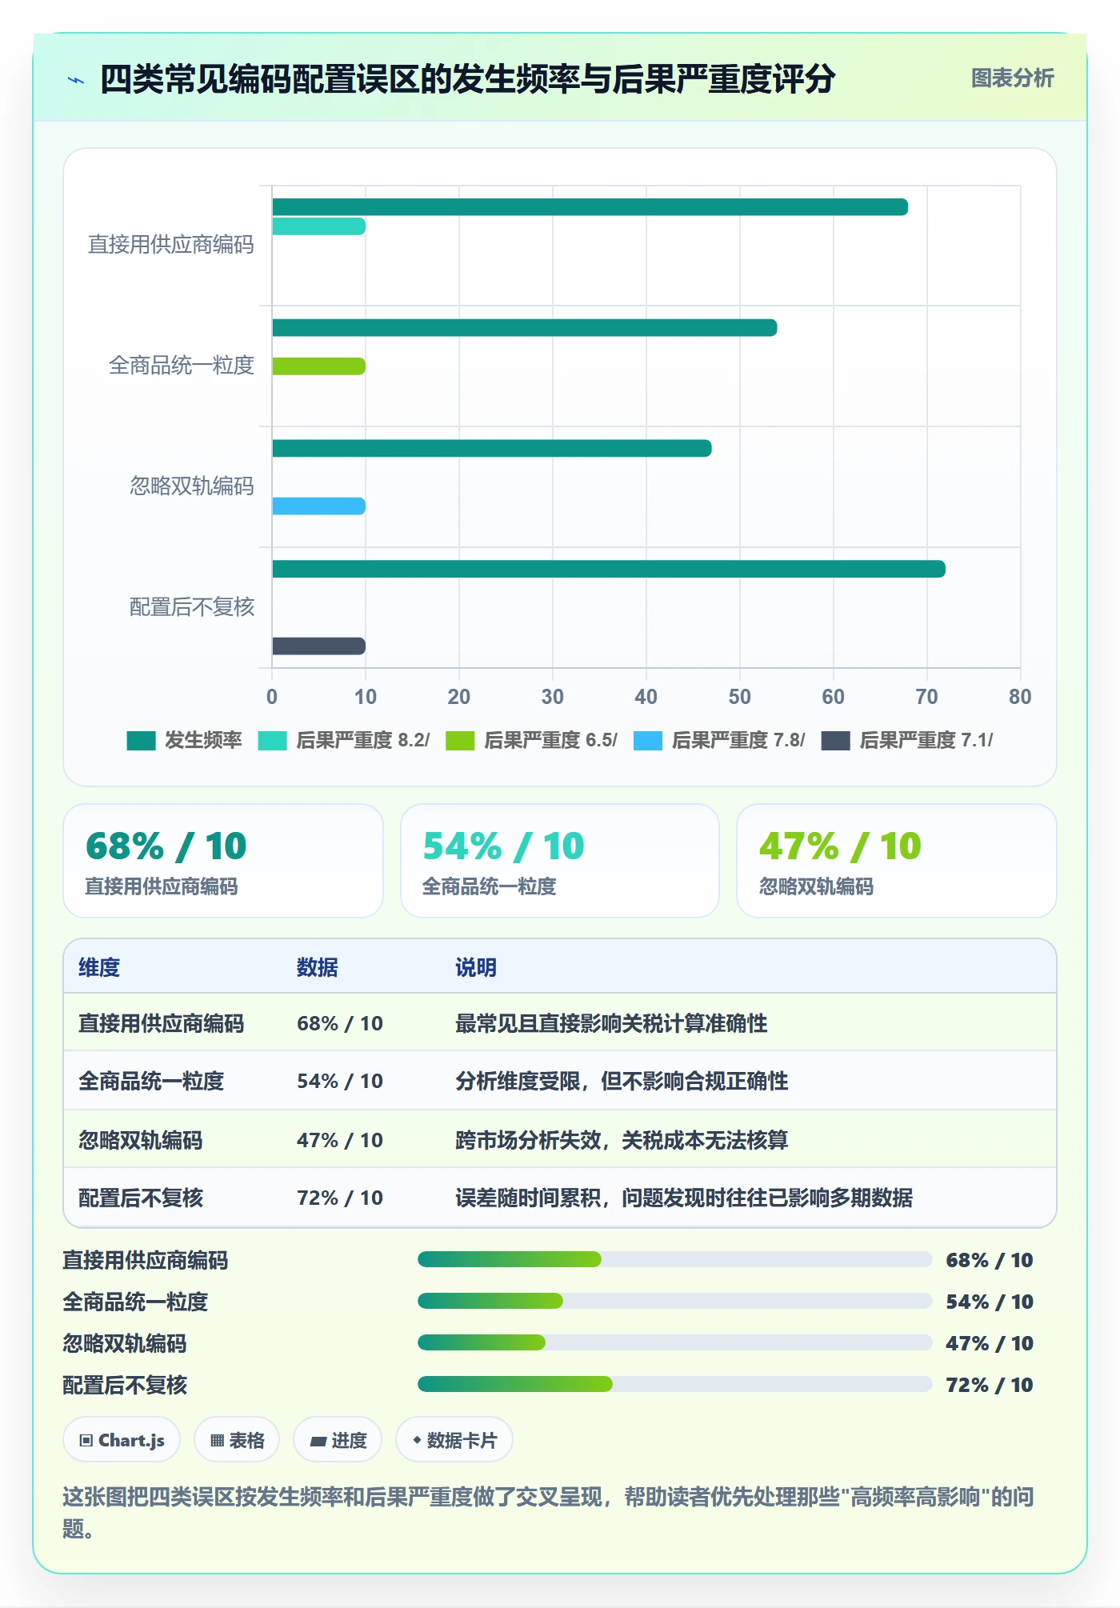This screenshot has height=1608, width=1120.
Task: Toggle legend item 后果严重度 6.5/
Action: coord(532,741)
